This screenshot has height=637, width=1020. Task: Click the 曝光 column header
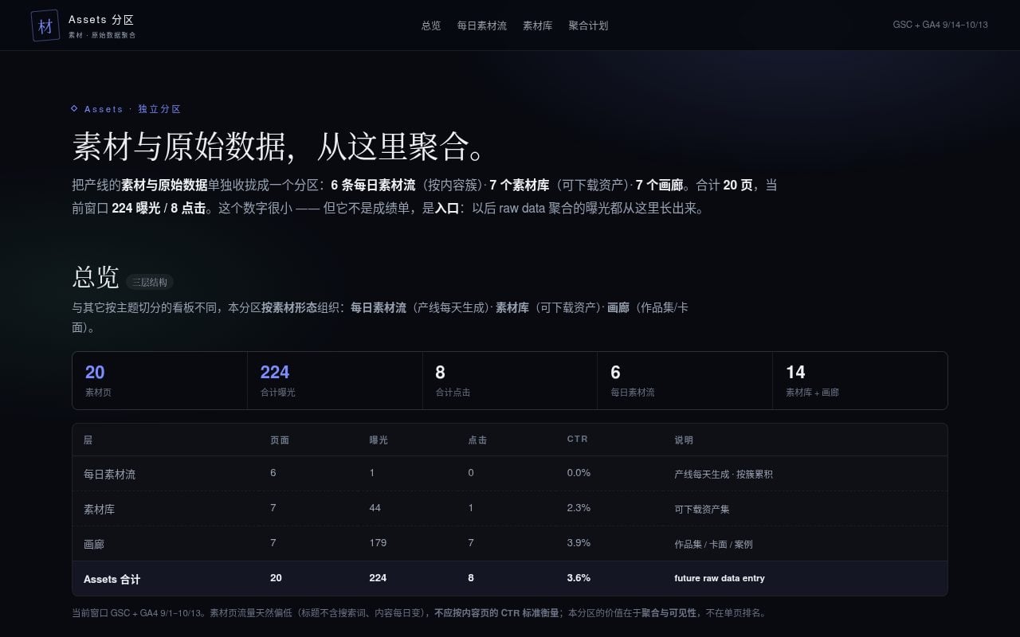click(379, 440)
